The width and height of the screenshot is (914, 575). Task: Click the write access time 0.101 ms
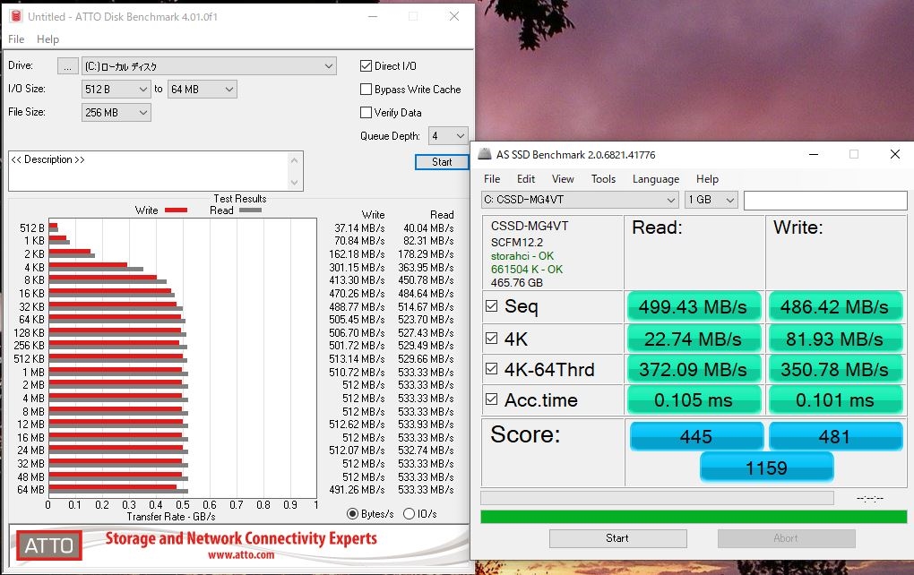pos(835,400)
